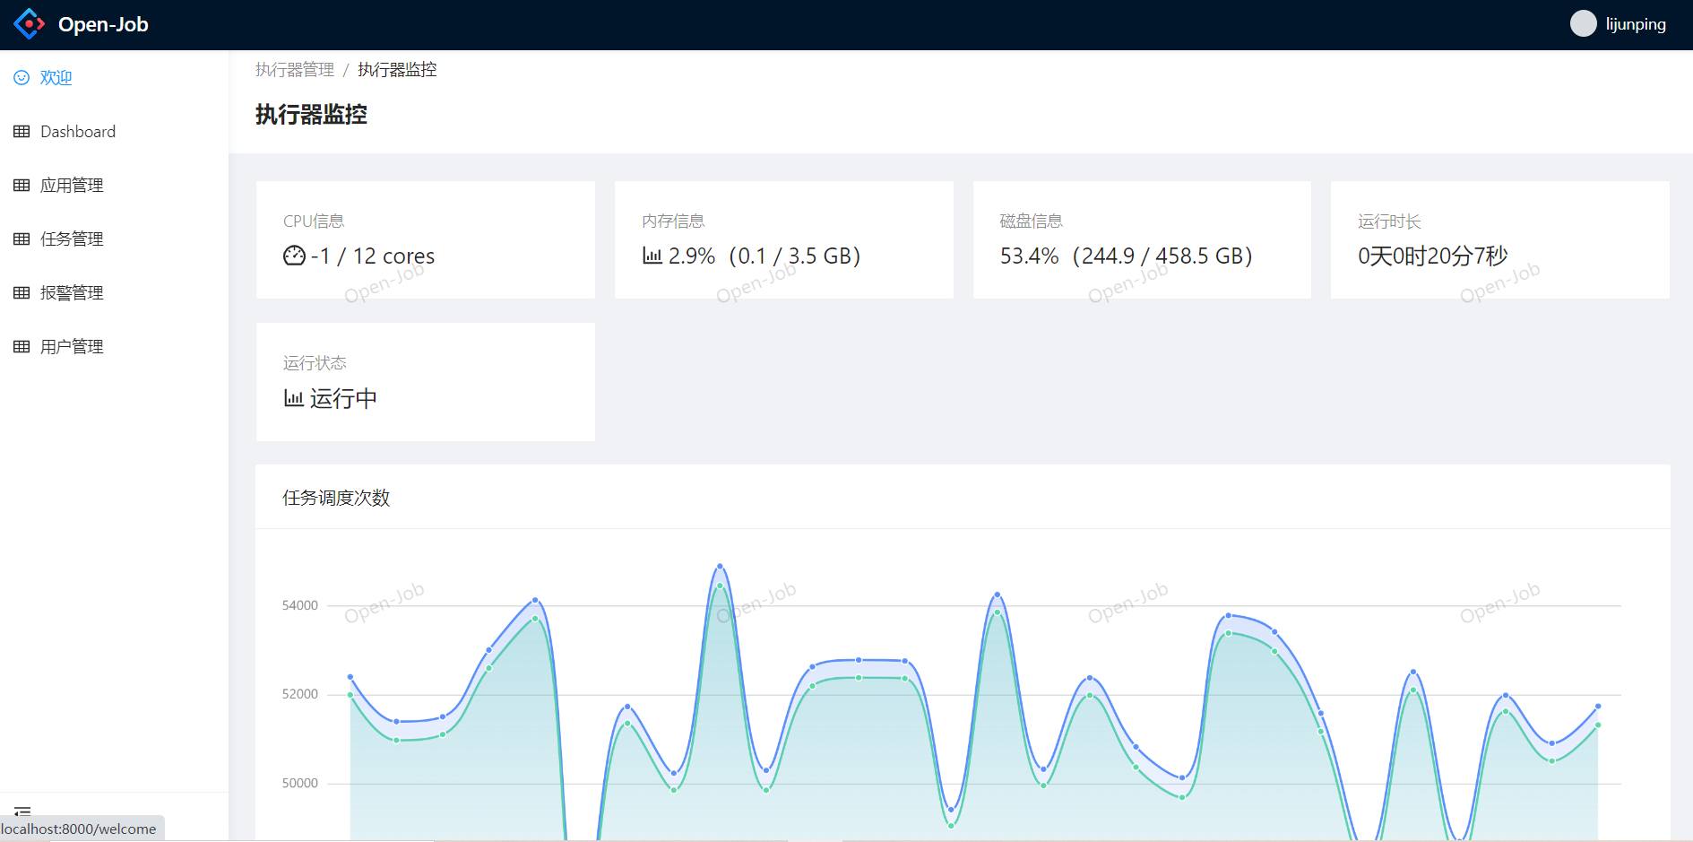Click the 任务管理 table icon
1693x842 pixels.
pos(22,239)
